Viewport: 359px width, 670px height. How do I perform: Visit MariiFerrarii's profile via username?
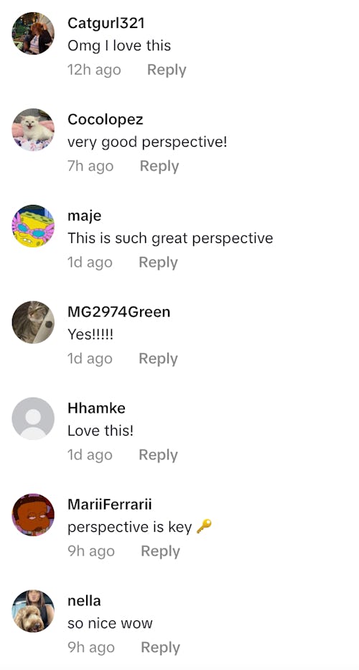(110, 504)
